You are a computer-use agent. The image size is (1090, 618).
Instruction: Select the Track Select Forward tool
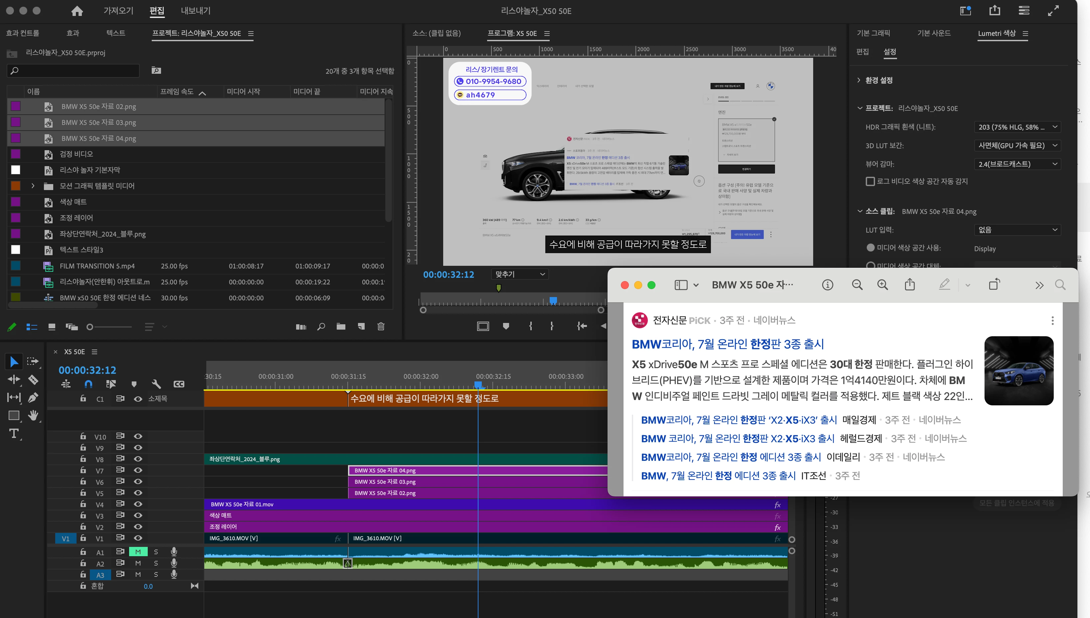(x=33, y=361)
